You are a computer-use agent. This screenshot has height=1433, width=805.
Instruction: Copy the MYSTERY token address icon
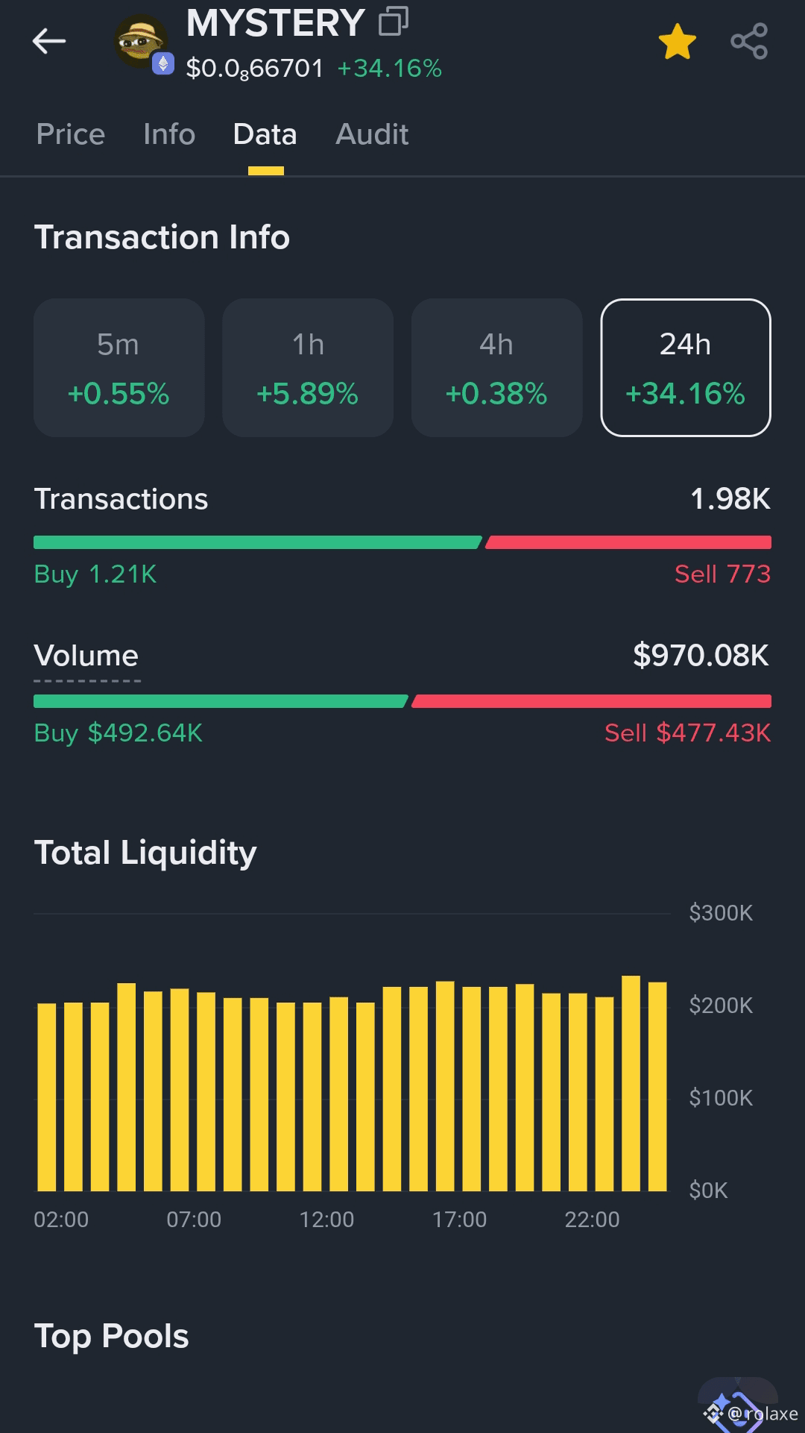tap(394, 22)
